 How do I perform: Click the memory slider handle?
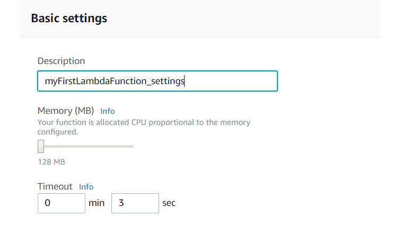(x=41, y=146)
